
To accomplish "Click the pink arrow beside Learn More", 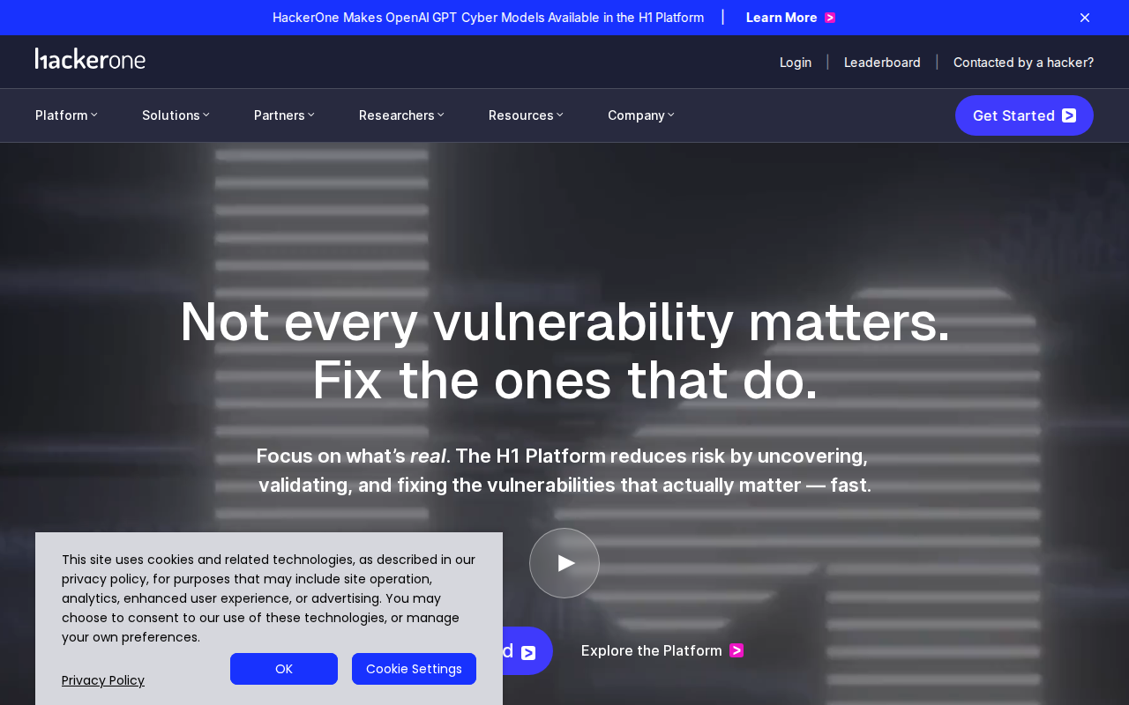I will (x=830, y=18).
